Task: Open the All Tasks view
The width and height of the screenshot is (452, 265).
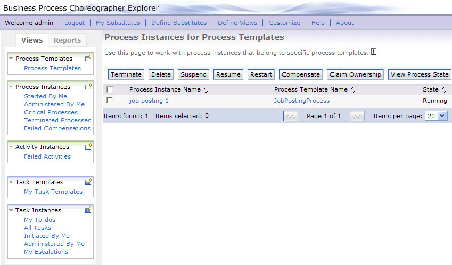Action: [x=37, y=228]
